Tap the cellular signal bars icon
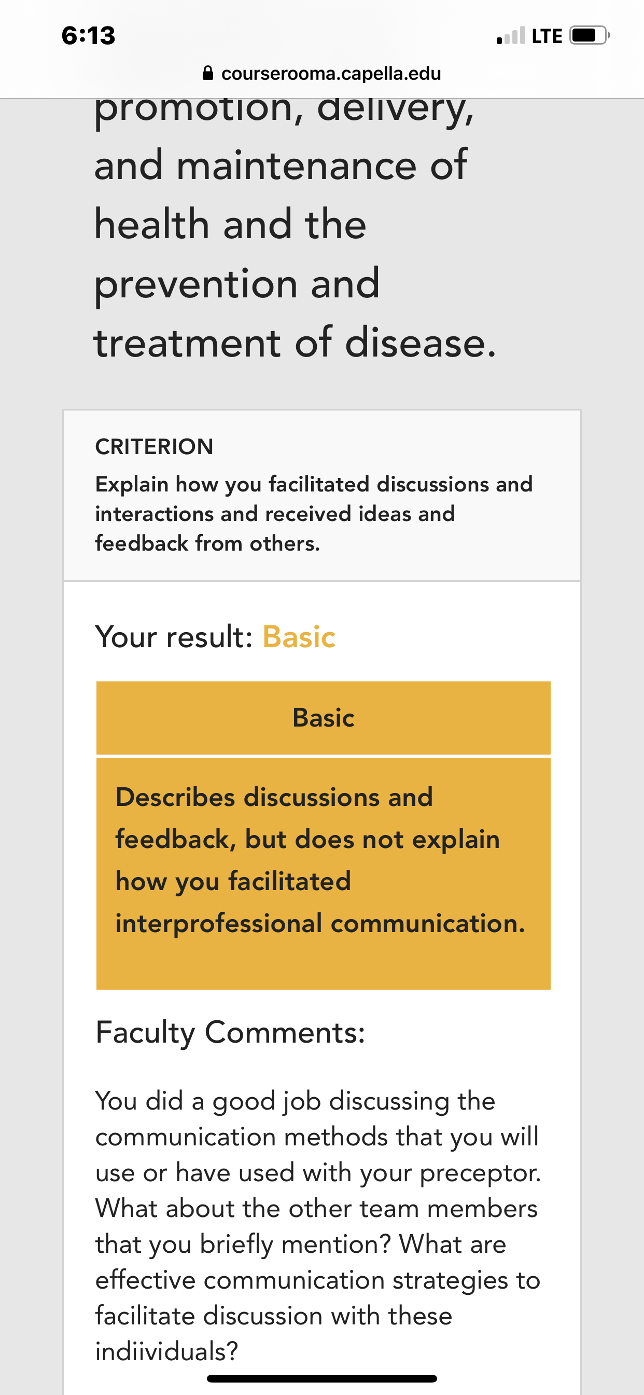The width and height of the screenshot is (644, 1395). click(511, 36)
